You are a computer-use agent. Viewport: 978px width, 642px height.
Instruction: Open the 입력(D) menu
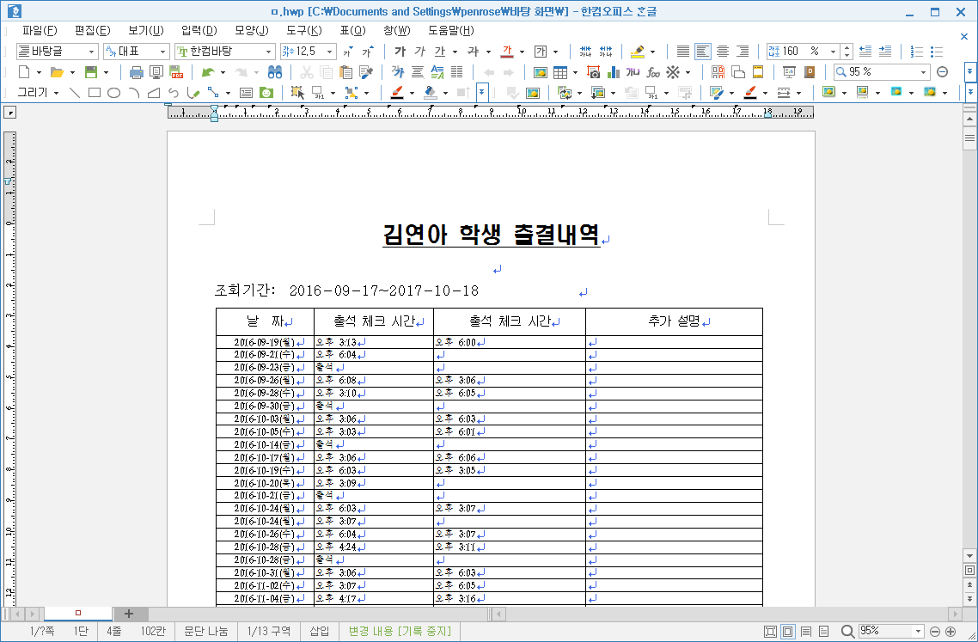point(199,31)
